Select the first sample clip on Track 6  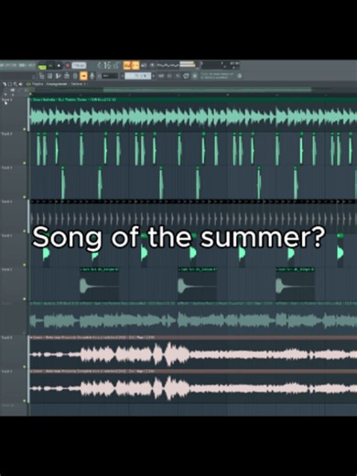pyautogui.click(x=99, y=284)
